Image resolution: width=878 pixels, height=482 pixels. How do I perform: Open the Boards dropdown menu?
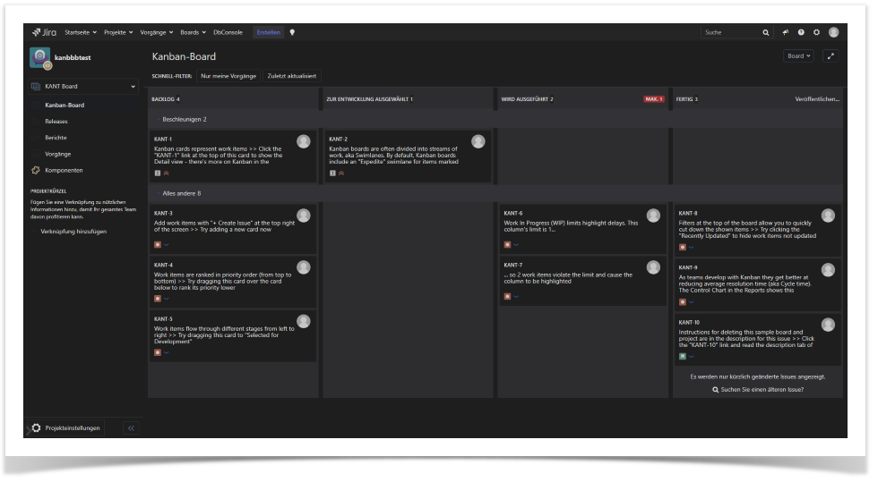tap(193, 32)
